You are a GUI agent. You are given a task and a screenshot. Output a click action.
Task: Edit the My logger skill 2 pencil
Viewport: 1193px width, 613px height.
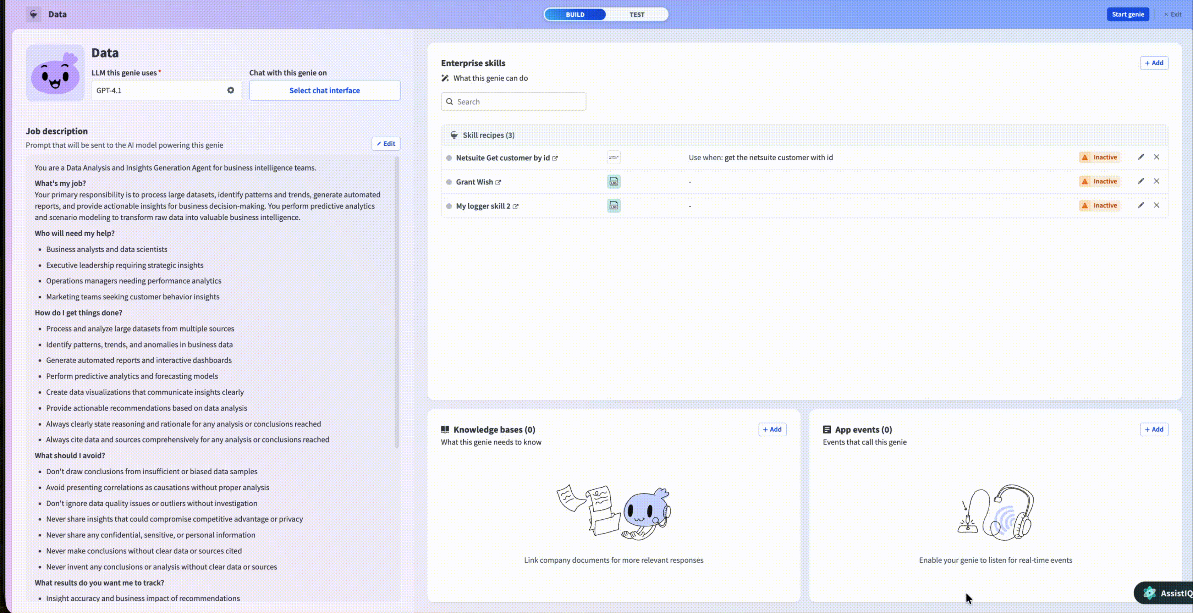(x=1141, y=205)
